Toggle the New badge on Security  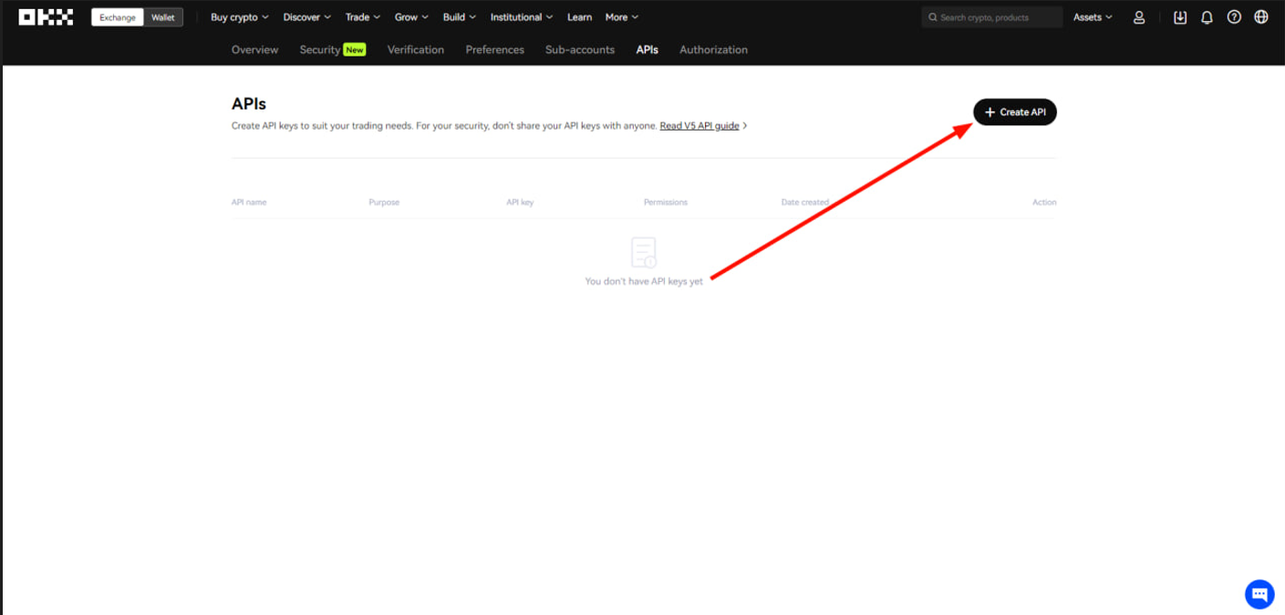click(356, 49)
